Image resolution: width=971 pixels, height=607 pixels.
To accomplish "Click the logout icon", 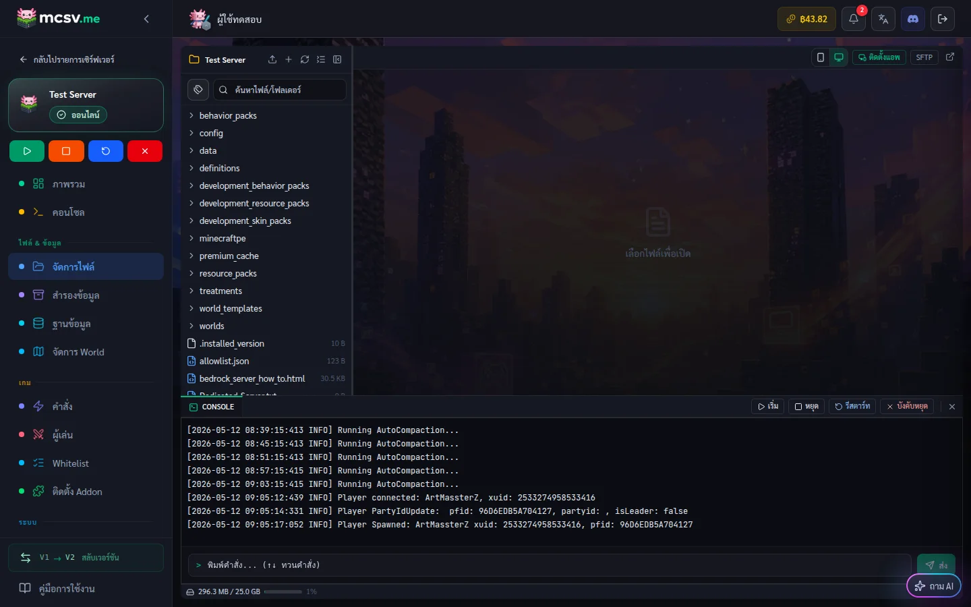I will (943, 19).
